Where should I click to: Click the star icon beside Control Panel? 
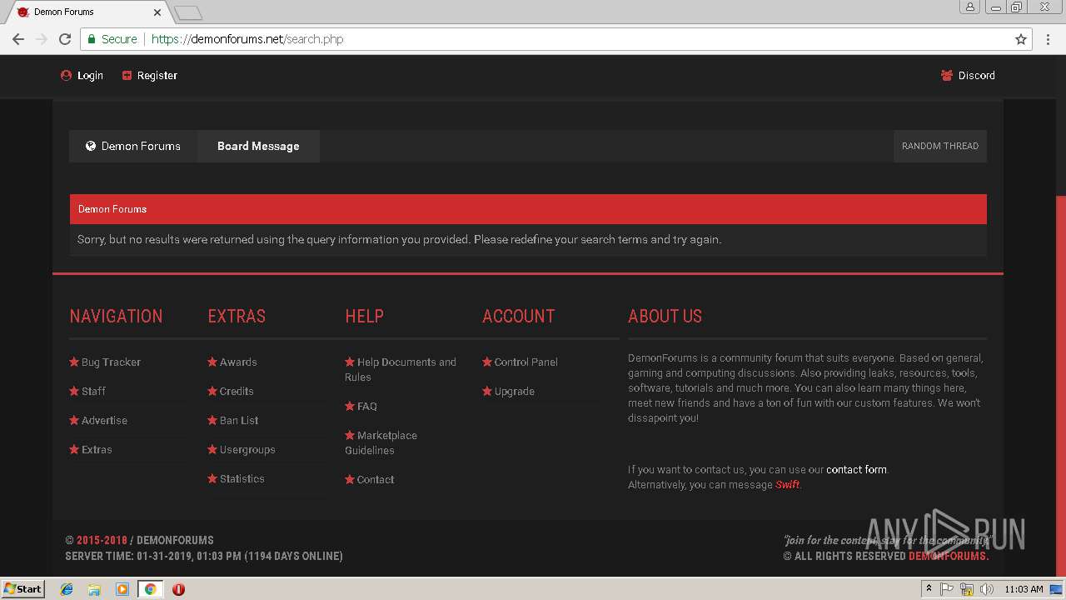pos(487,362)
